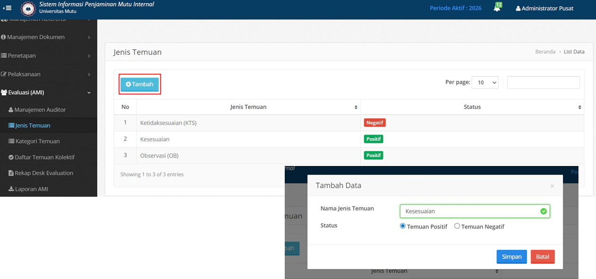Open Kategori Temuan submenu item
This screenshot has height=279, width=596.
(48, 141)
